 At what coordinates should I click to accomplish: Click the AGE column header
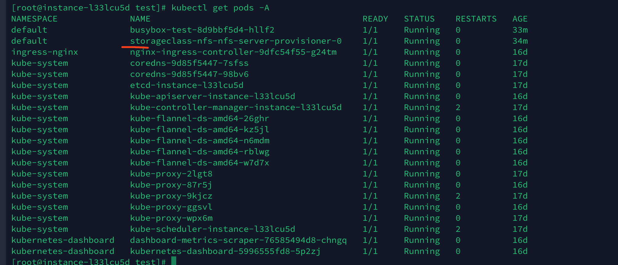click(x=520, y=19)
